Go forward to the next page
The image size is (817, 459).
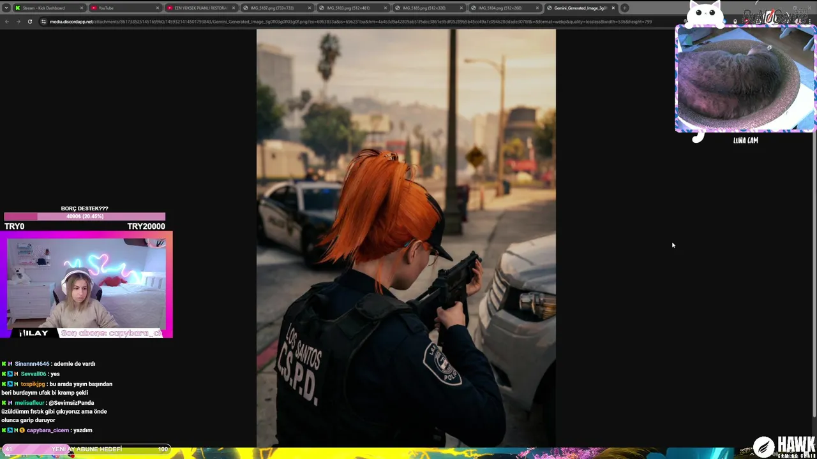[x=18, y=22]
